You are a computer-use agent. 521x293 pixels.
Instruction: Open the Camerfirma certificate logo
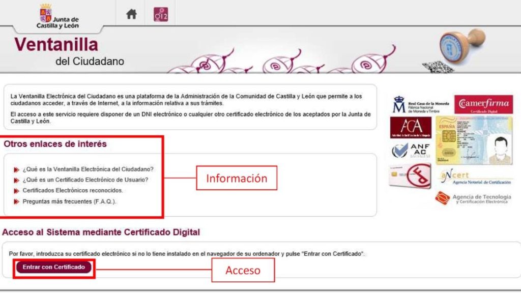pos(483,104)
